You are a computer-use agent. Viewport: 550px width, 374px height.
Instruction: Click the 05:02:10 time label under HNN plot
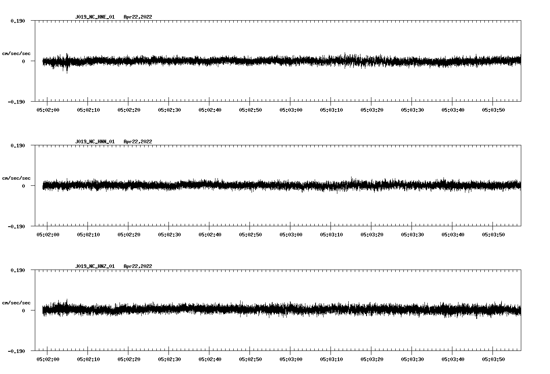point(88,235)
